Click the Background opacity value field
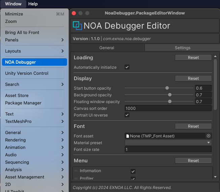Image resolution: width=220 pixels, height=192 pixels. pyautogui.click(x=203, y=95)
